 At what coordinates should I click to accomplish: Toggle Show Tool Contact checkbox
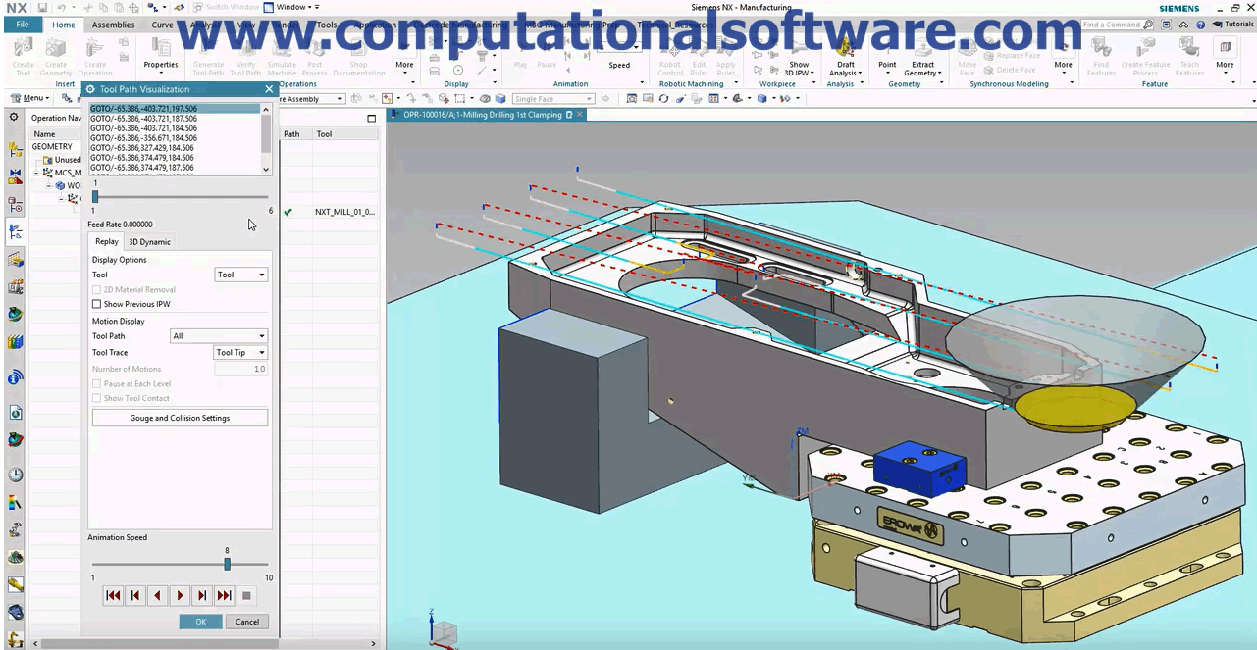coord(96,398)
